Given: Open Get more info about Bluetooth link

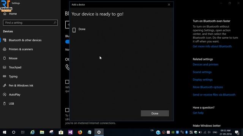Looking at the screenshot, I should 212,46.
